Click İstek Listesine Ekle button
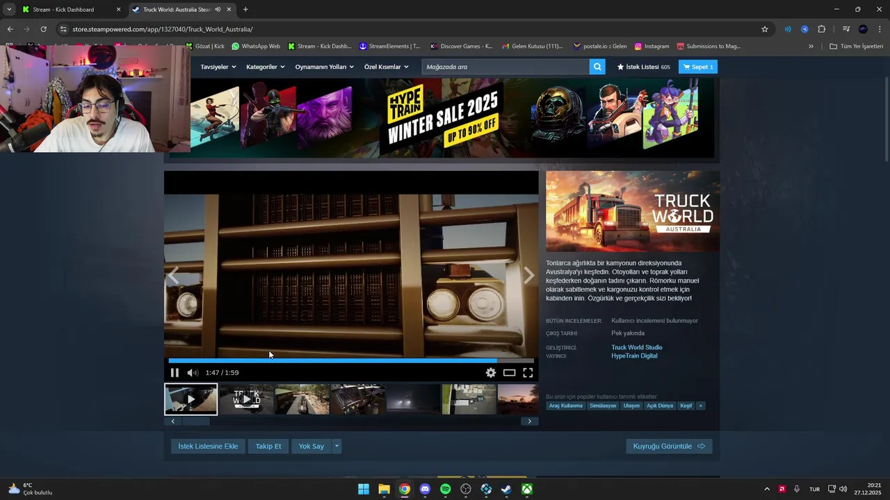Viewport: 890px width, 500px height. (x=208, y=446)
